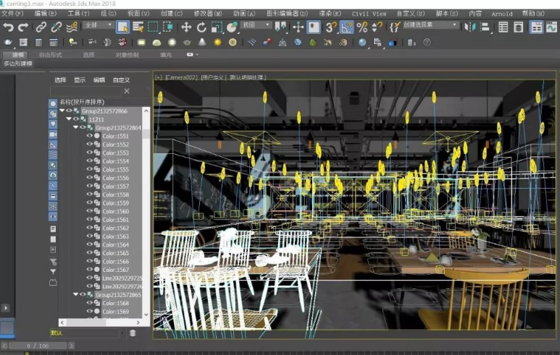This screenshot has width=560, height=355.
Task: Toggle the Spinner Snap button
Action: coord(377,27)
